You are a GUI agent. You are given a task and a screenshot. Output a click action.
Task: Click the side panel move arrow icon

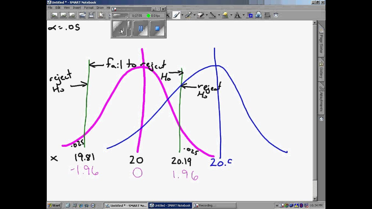(321, 119)
